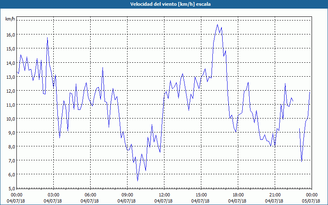This screenshot has width=328, height=205.
Task: Select the '9,0' y-axis value
Action: click(x=12, y=132)
